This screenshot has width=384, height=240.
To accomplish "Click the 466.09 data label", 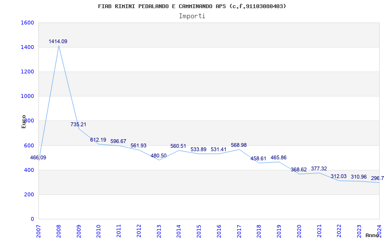I will point(38,157).
